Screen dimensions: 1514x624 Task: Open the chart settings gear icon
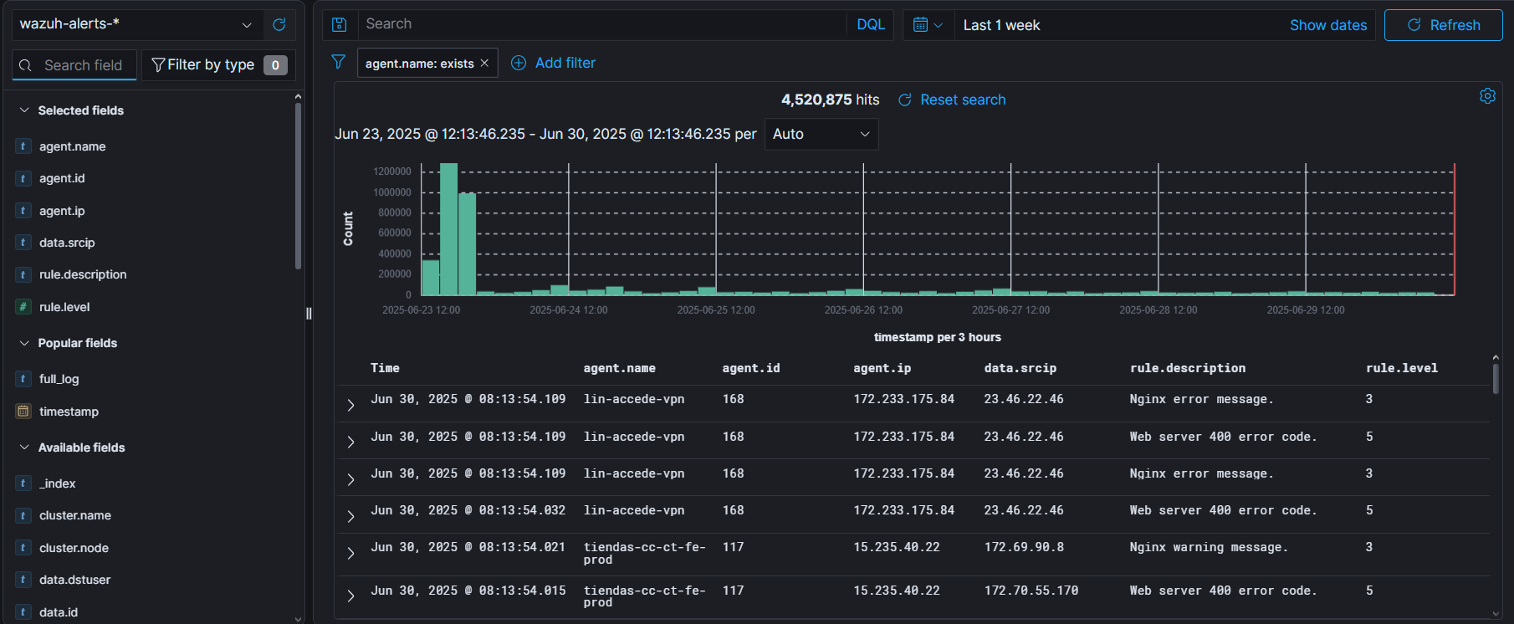[x=1487, y=96]
